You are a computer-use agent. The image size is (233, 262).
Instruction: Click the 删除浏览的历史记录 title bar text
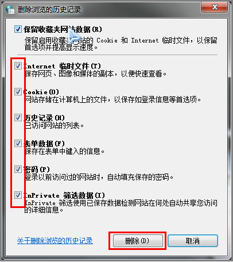click(49, 9)
